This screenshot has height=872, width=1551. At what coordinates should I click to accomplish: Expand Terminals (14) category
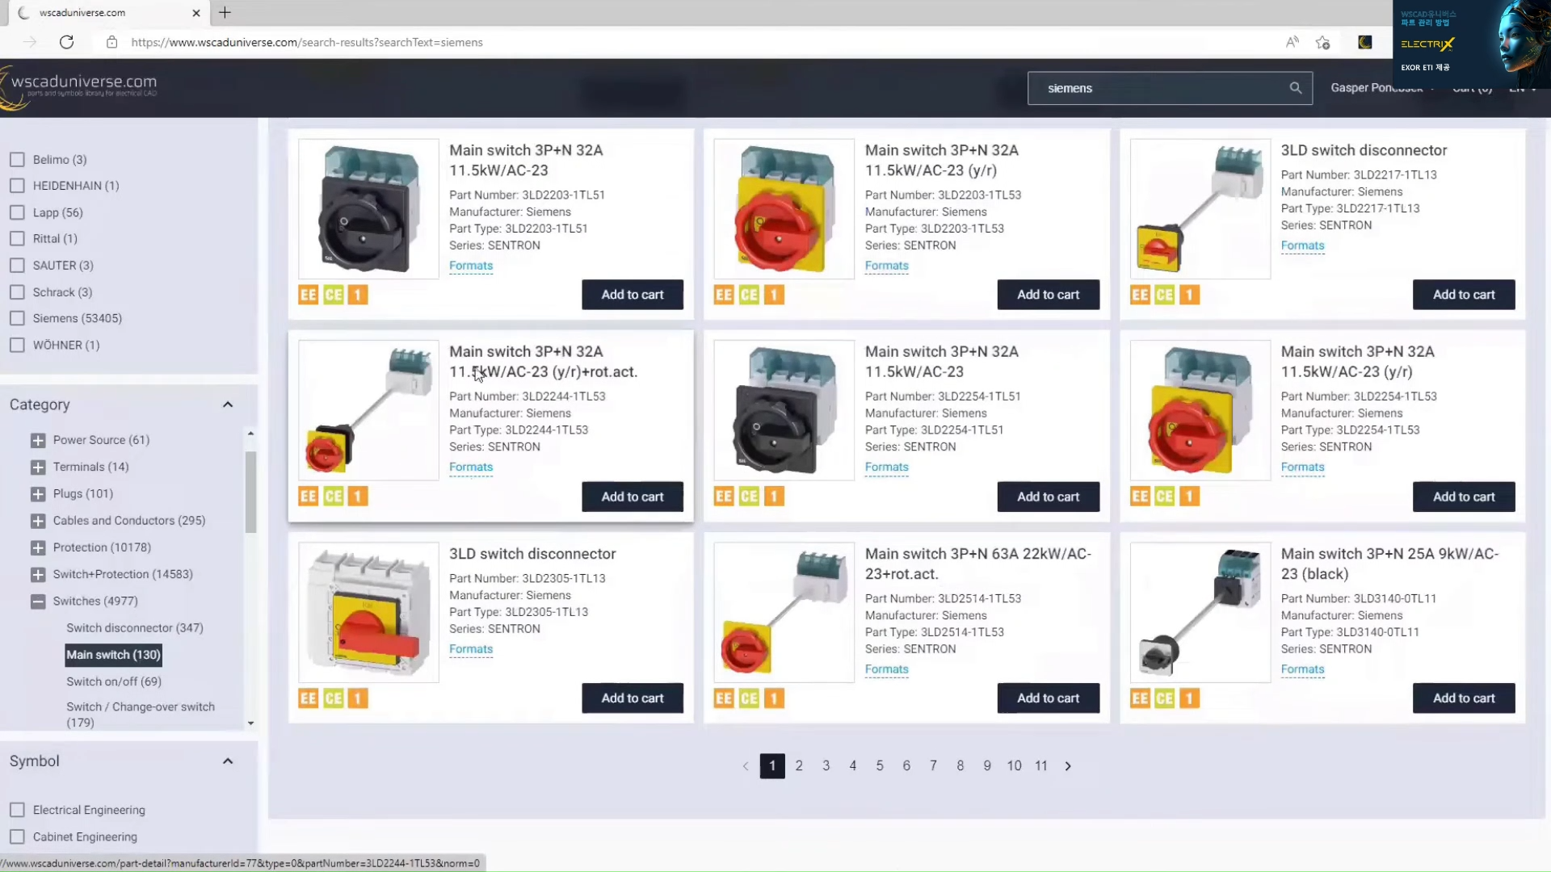pos(38,467)
